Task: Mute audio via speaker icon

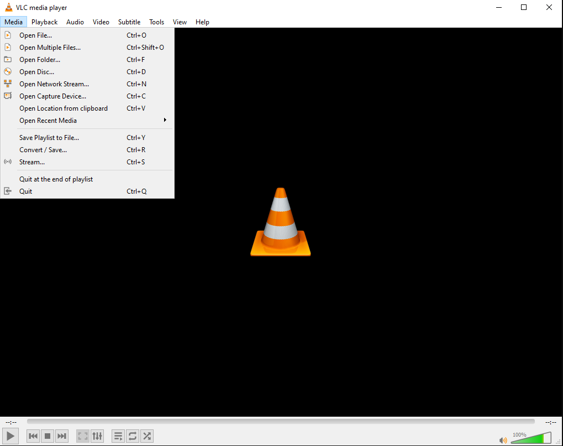Action: (x=503, y=440)
